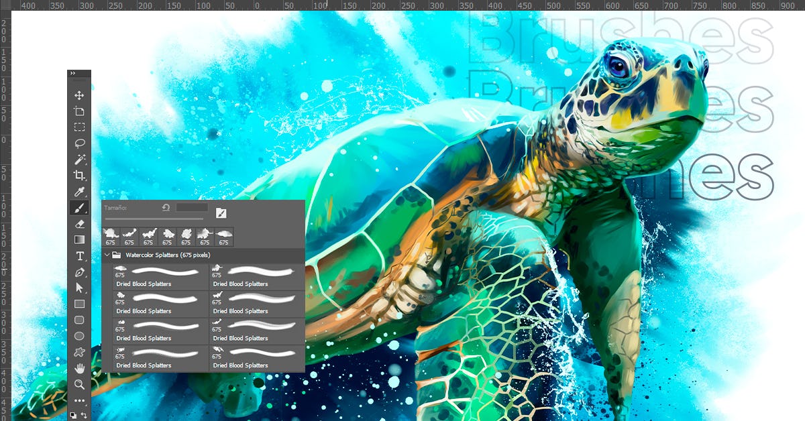Click the Zoom magnifier tool
The width and height of the screenshot is (805, 421).
click(x=79, y=384)
